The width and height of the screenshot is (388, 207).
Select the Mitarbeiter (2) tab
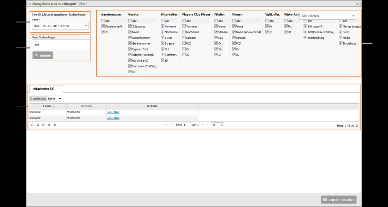click(x=46, y=89)
